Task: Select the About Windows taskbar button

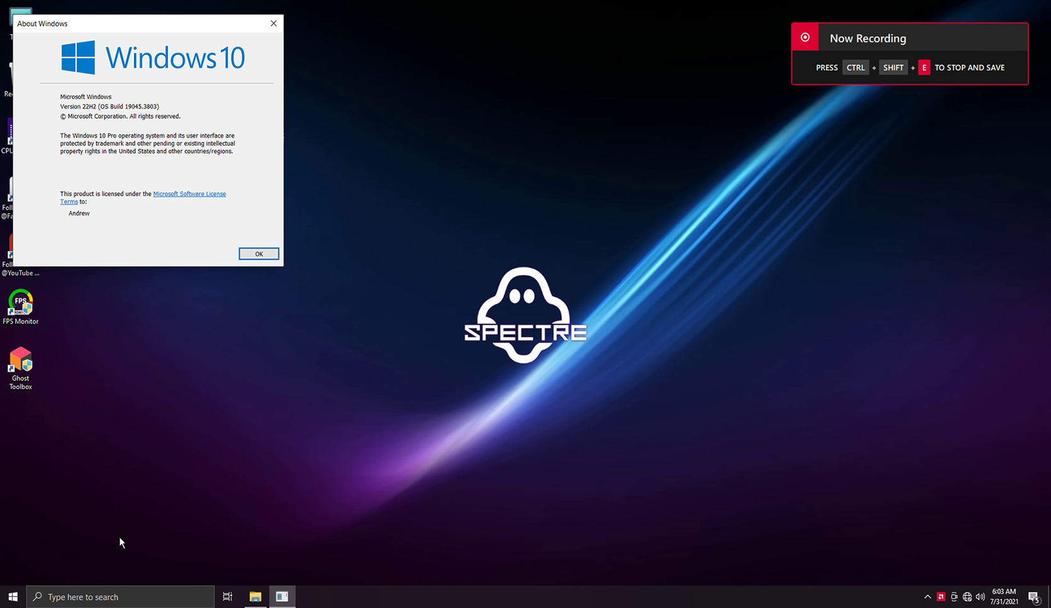Action: (282, 597)
